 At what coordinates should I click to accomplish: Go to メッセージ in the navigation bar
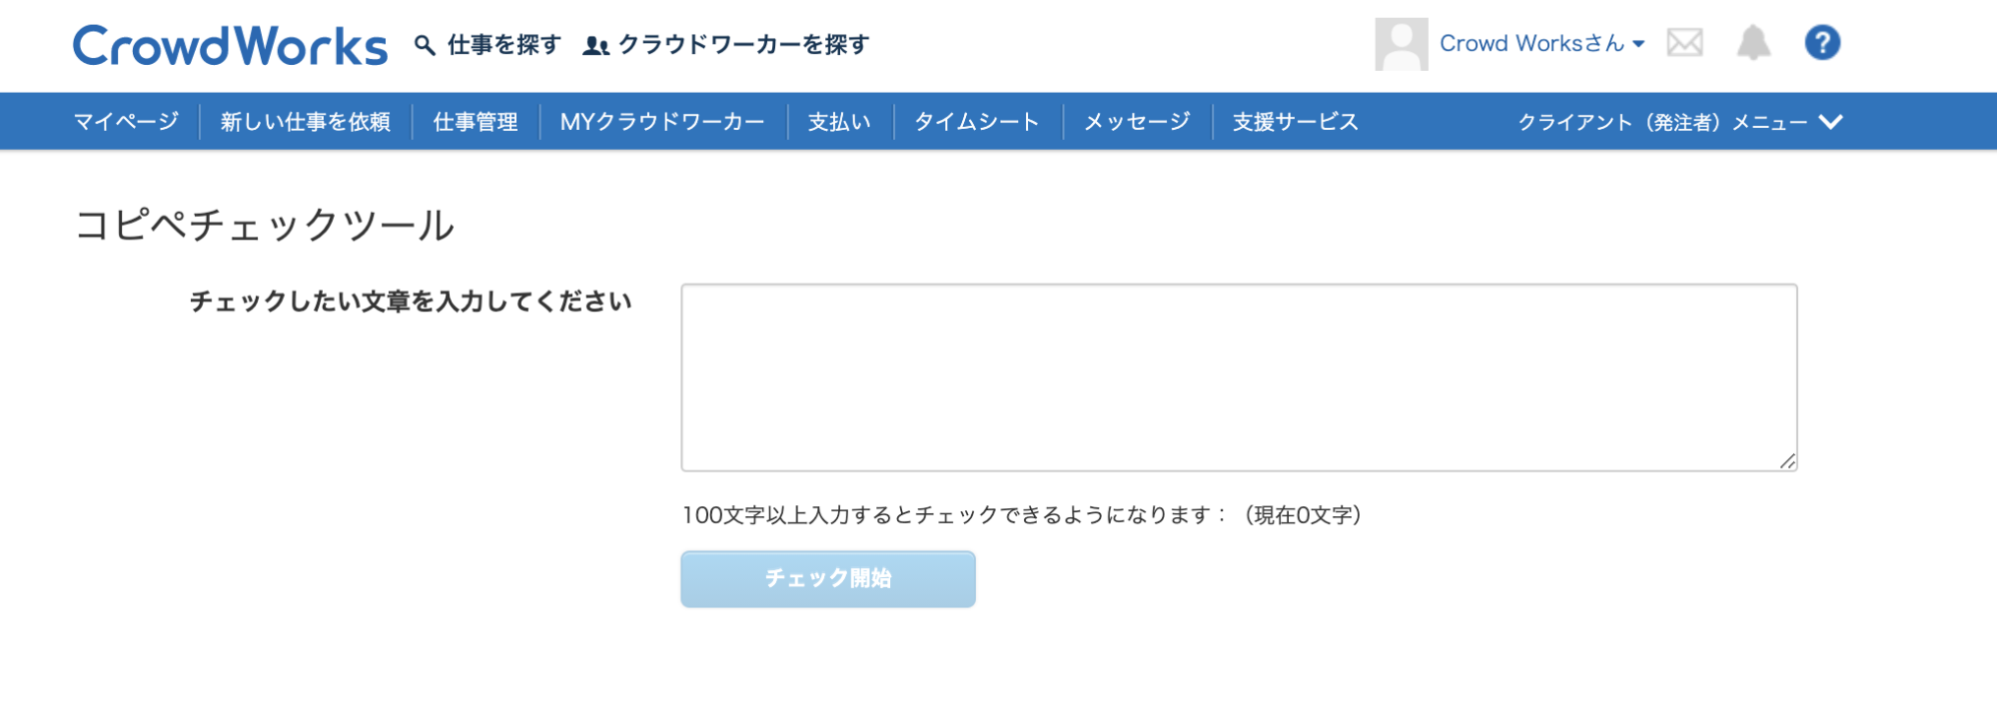[1137, 122]
